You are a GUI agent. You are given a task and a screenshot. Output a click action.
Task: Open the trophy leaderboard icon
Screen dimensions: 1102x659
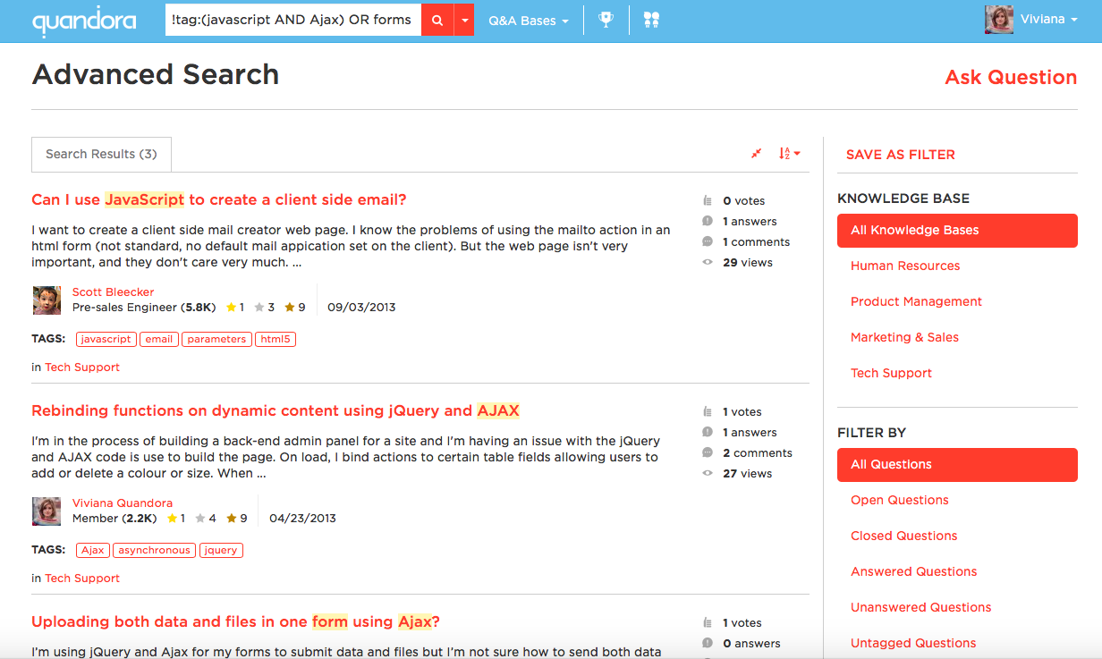pos(606,20)
